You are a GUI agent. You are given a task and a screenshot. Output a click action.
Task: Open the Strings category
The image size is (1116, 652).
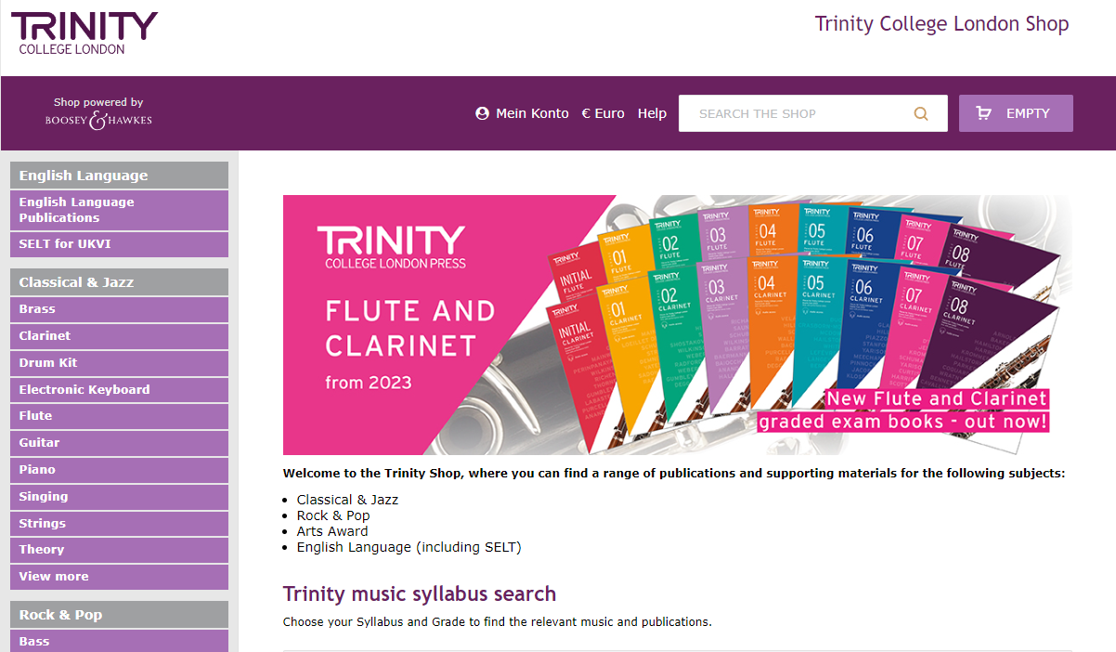pyautogui.click(x=119, y=524)
